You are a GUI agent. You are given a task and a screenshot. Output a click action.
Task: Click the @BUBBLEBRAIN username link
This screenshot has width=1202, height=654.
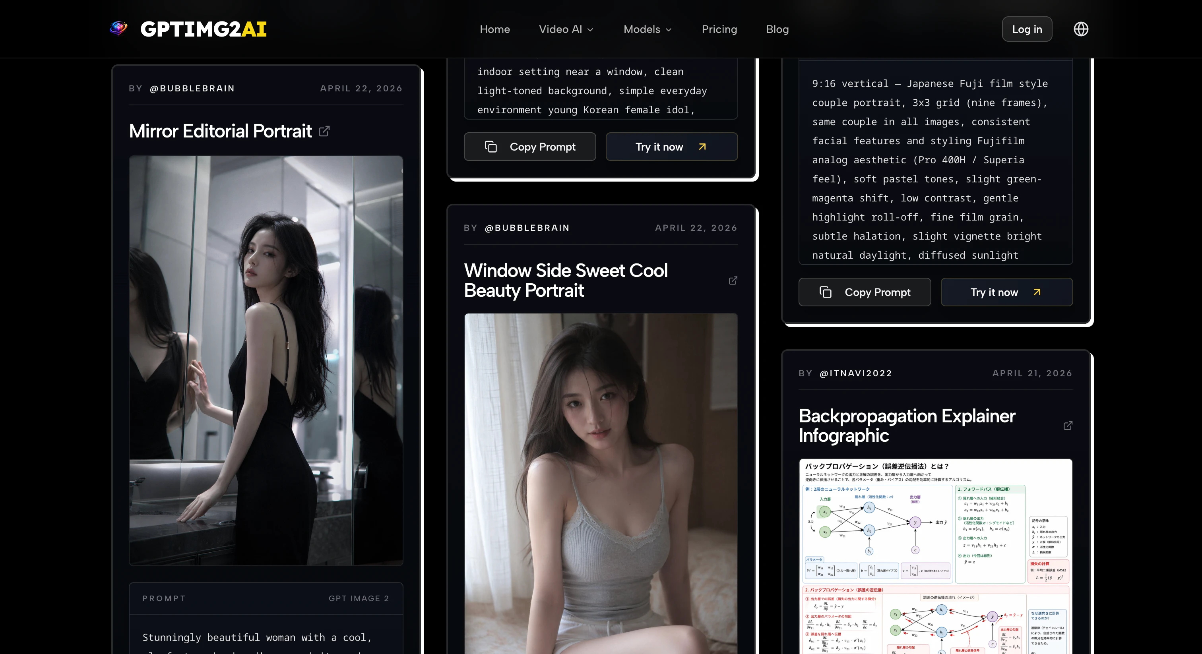192,88
